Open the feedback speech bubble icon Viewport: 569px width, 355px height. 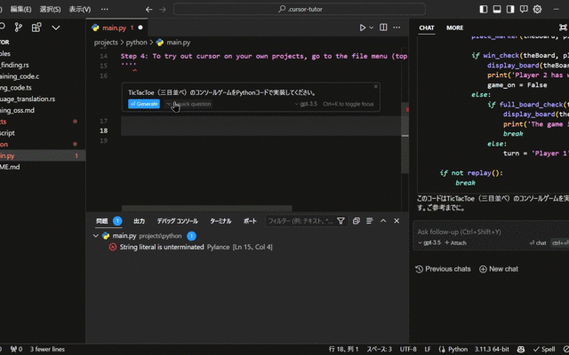click(x=524, y=10)
